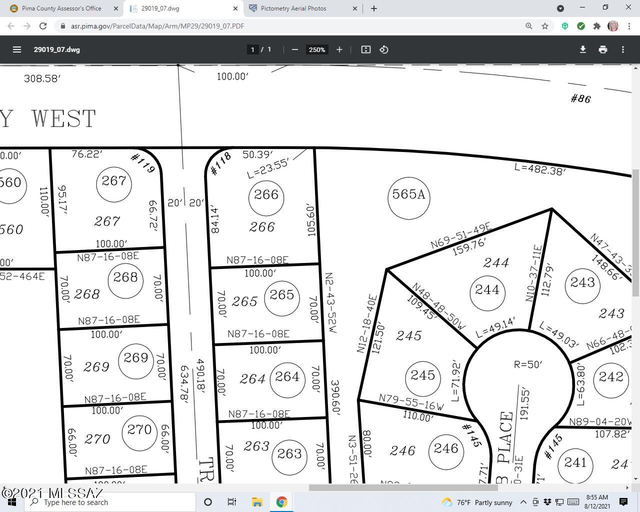640x512 pixels.
Task: Click the horizontal scrollbar thumb
Action: 403,487
